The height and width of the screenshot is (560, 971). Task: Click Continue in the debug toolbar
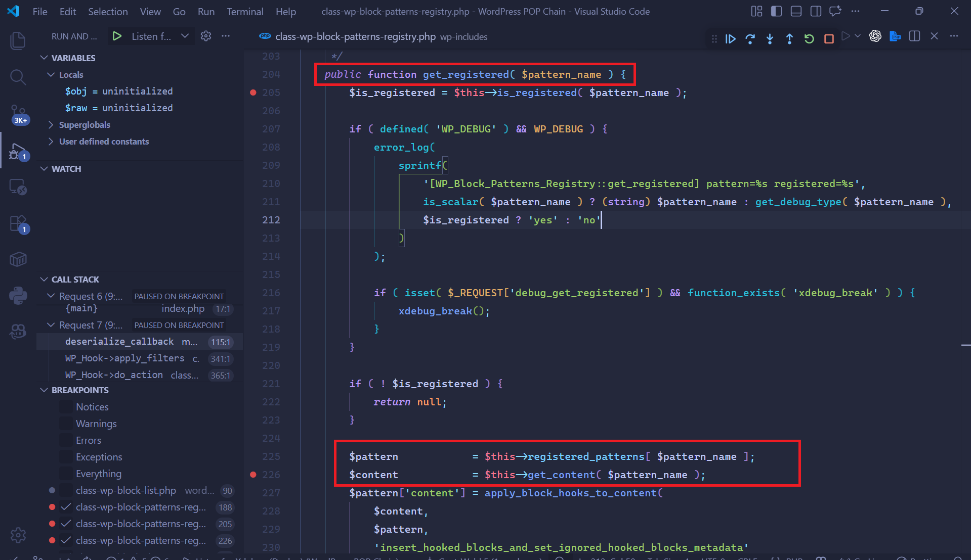click(730, 39)
